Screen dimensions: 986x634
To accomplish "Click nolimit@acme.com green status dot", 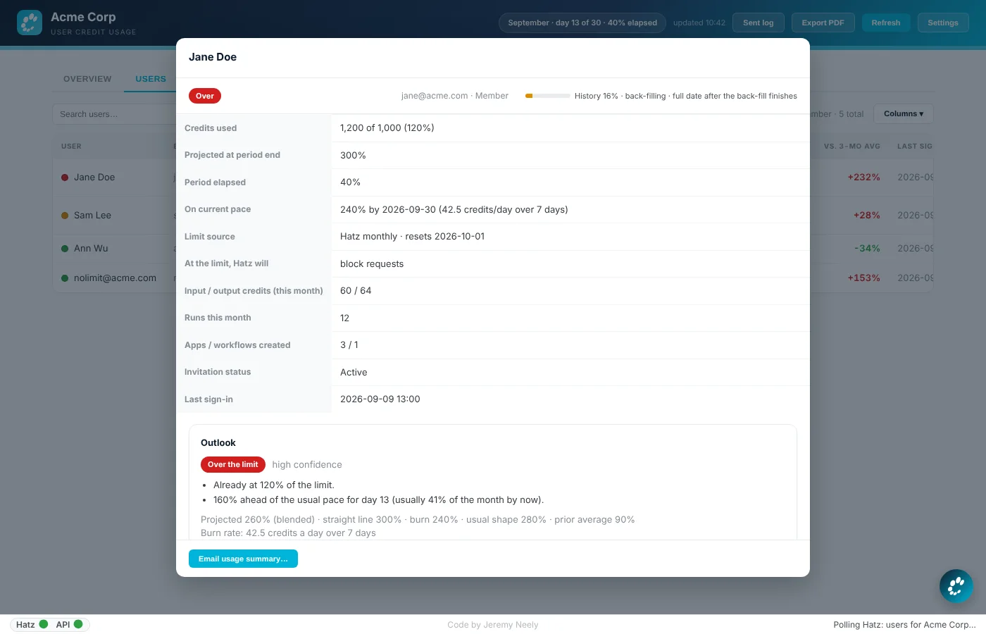I will (65, 278).
